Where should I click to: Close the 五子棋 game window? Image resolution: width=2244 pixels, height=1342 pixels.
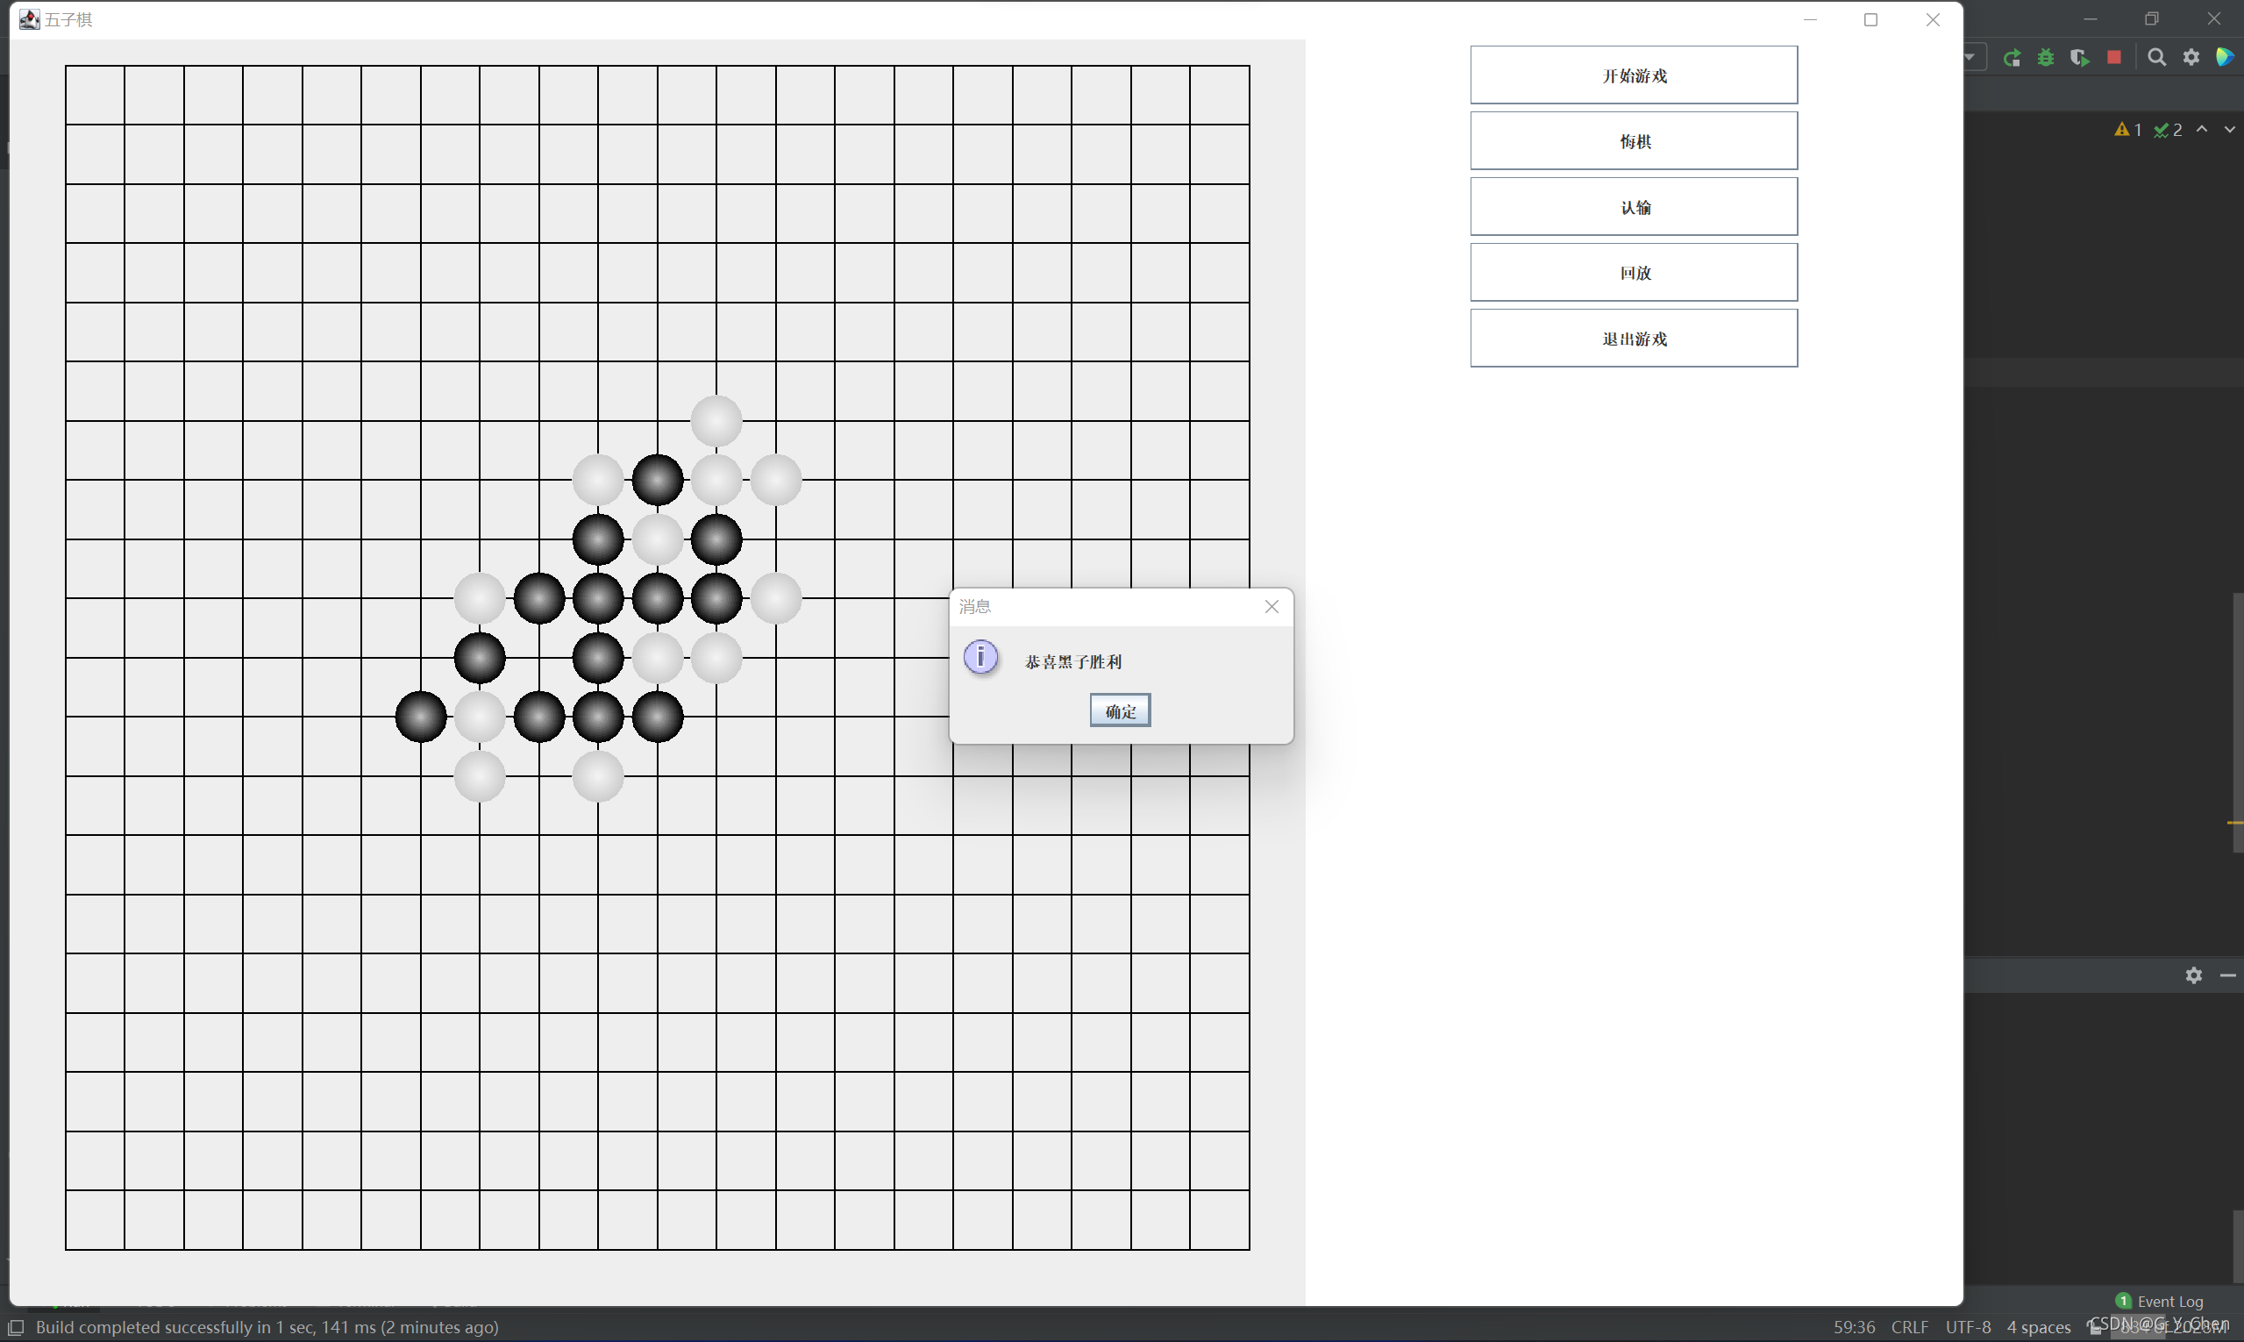point(1932,19)
